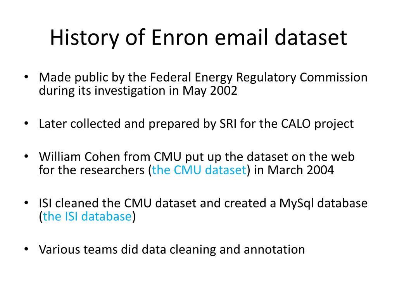Select the bullet marker before "Various teams"
The height and width of the screenshot is (298, 397).
tap(26, 249)
